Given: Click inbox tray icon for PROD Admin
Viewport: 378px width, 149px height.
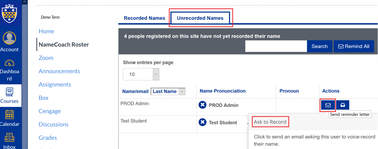Looking at the screenshot, I should coord(343,105).
